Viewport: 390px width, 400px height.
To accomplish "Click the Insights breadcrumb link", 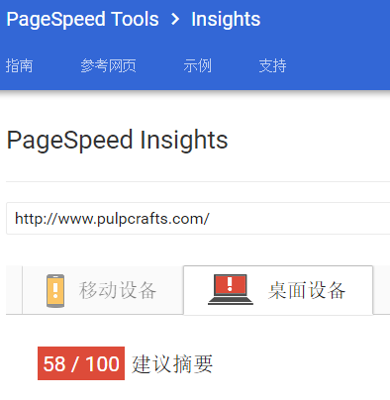I will pos(226,19).
